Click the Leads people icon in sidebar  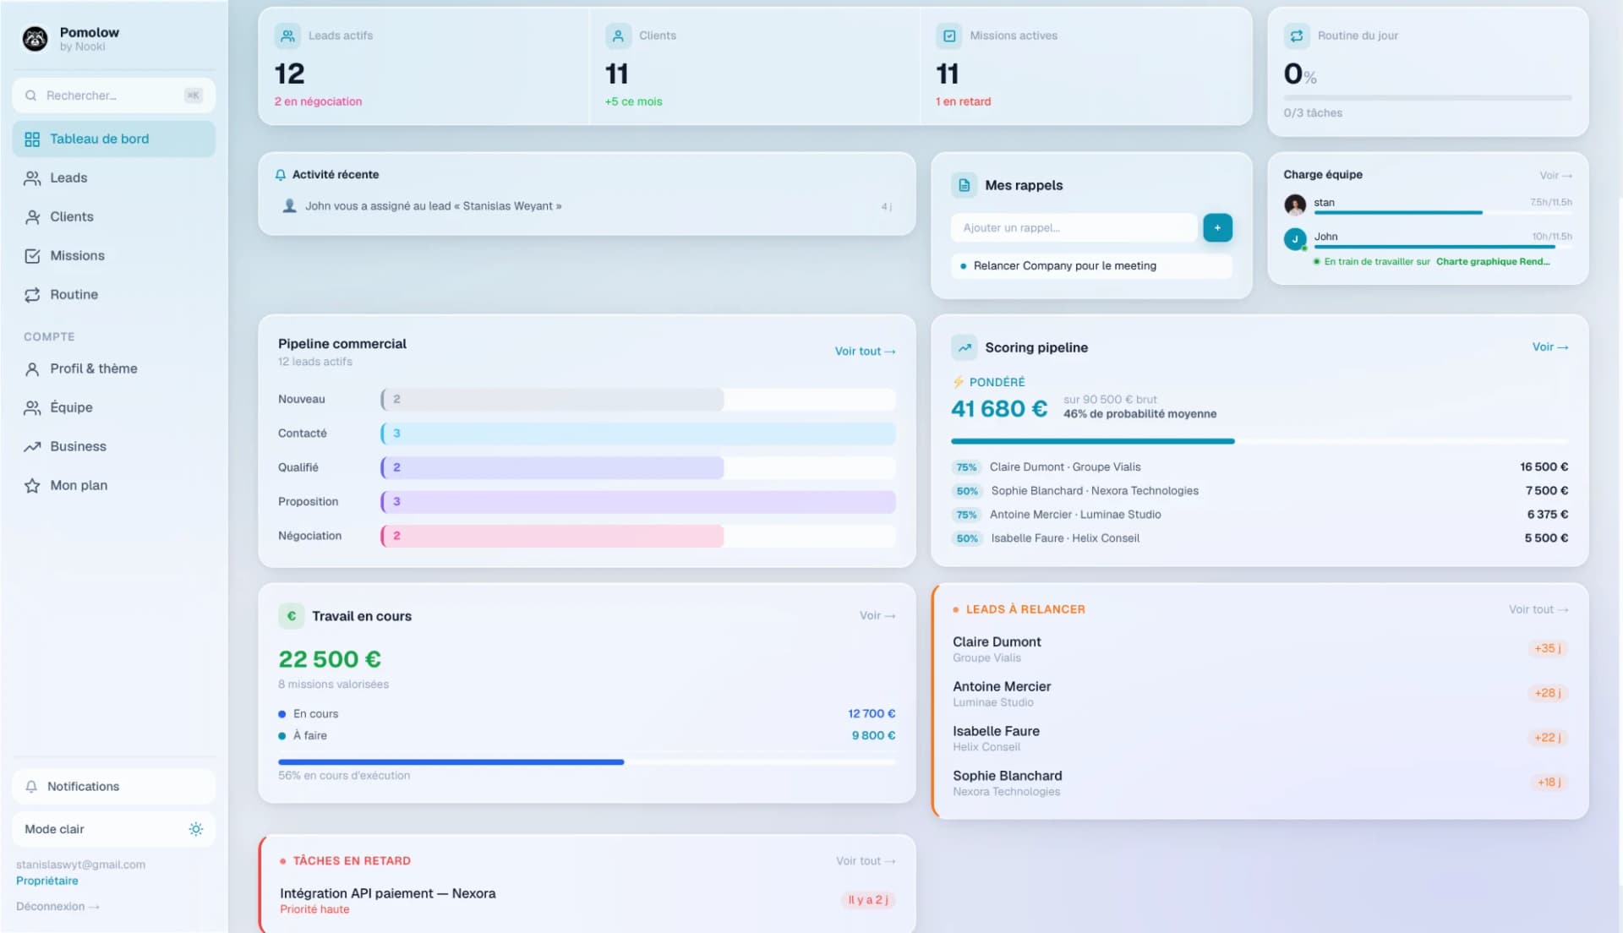[x=32, y=178]
